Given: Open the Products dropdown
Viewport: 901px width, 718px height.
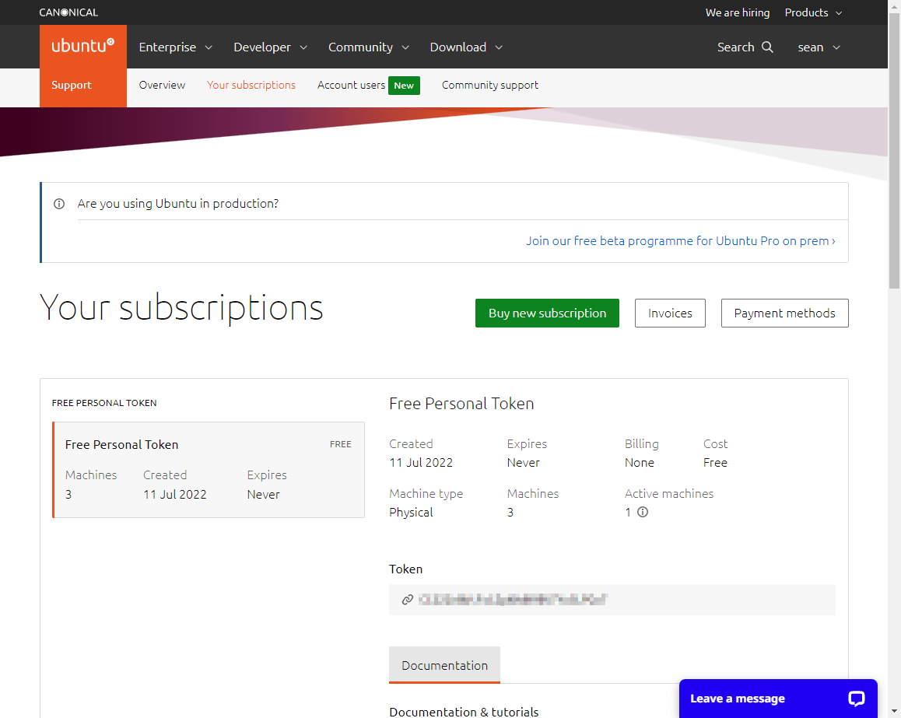Looking at the screenshot, I should (813, 12).
